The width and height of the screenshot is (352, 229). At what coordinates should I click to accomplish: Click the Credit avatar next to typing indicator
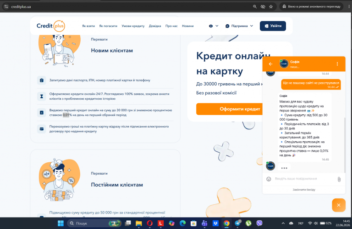click(270, 166)
